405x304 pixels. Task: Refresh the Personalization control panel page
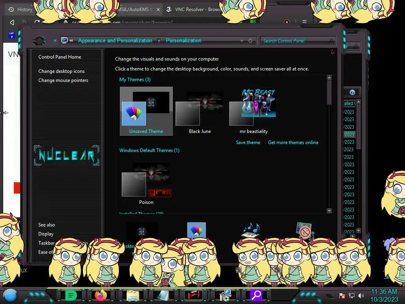250,41
